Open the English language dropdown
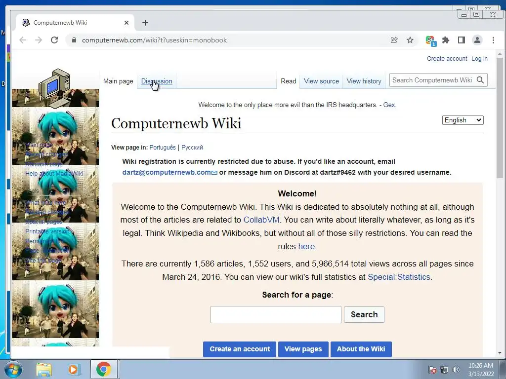506x379 pixels. coord(463,120)
